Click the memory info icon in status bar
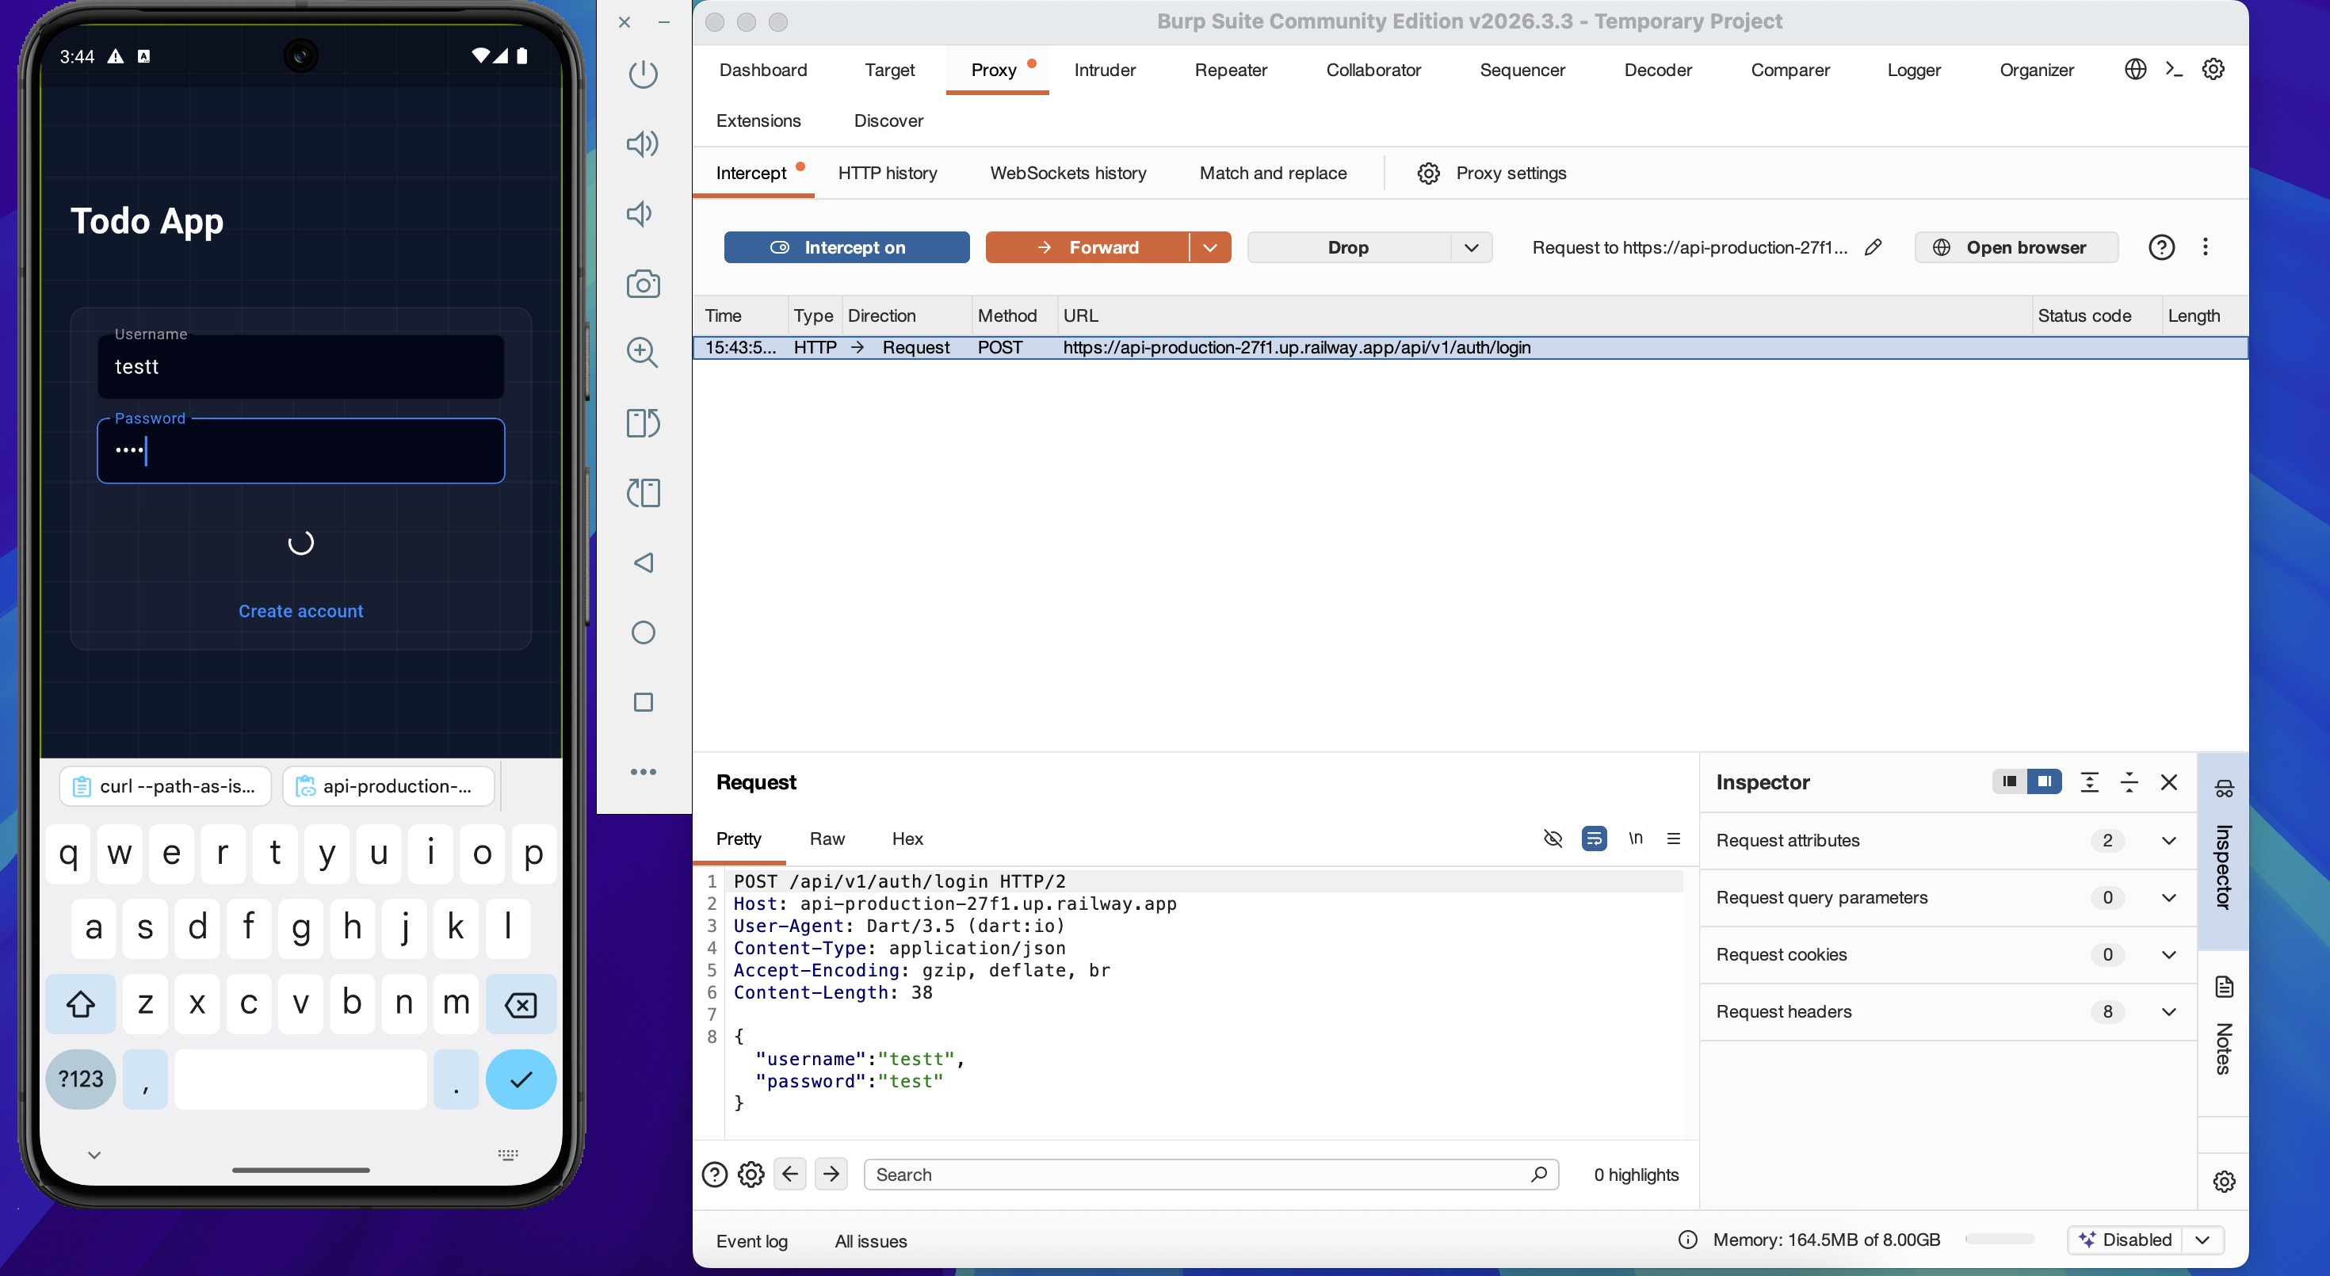The image size is (2330, 1276). click(x=1688, y=1239)
